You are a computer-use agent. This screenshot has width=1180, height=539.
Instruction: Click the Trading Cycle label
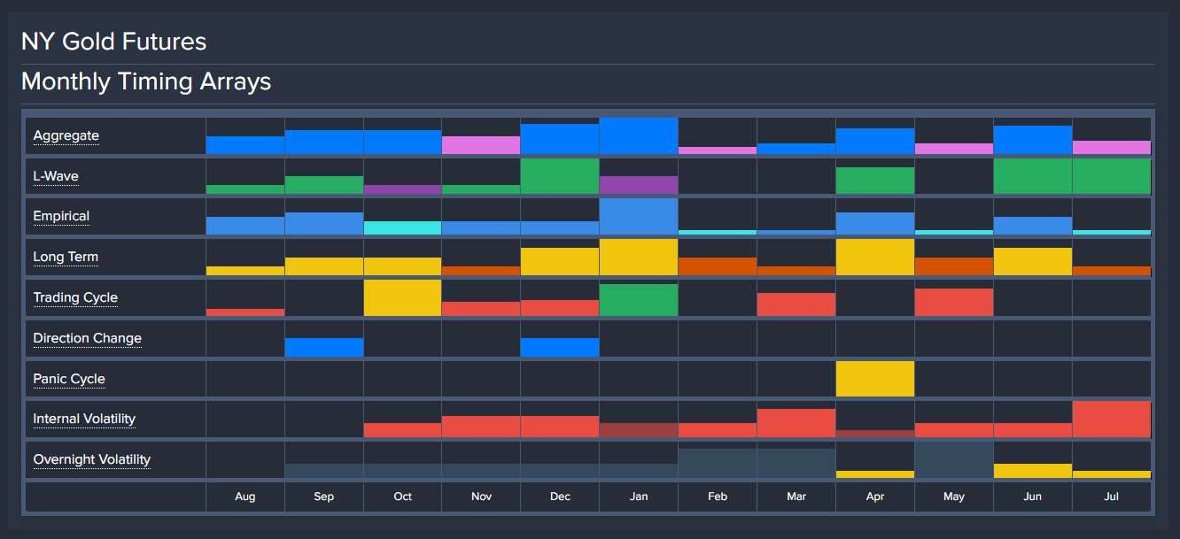coord(75,298)
